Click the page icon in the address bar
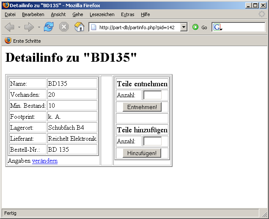Image resolution: width=269 pixels, height=219 pixels. click(x=93, y=27)
